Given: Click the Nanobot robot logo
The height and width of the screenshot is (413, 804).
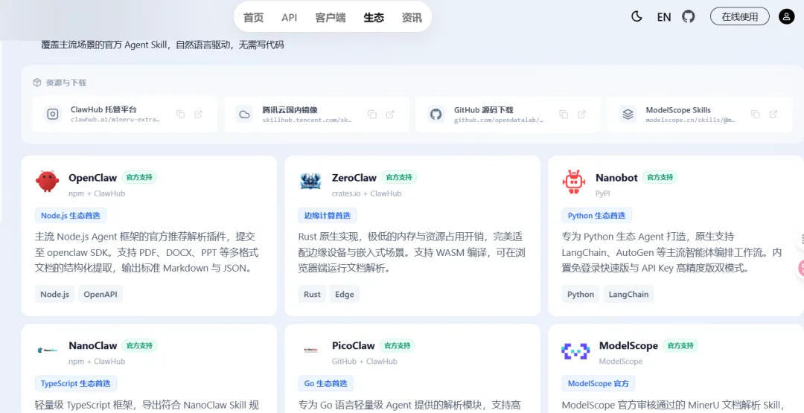Looking at the screenshot, I should tap(574, 182).
